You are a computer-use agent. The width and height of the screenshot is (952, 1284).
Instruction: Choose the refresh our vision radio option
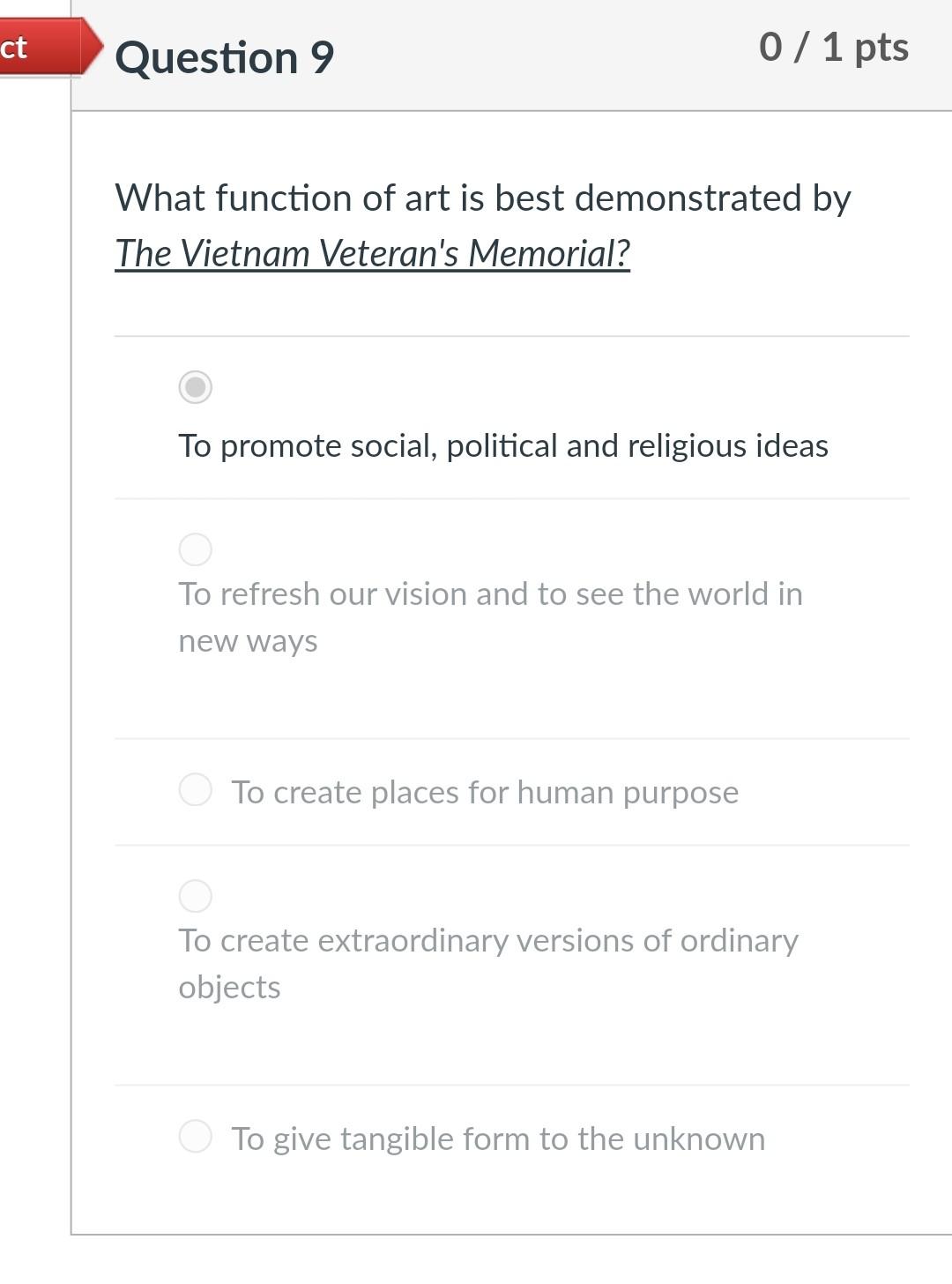pos(195,549)
